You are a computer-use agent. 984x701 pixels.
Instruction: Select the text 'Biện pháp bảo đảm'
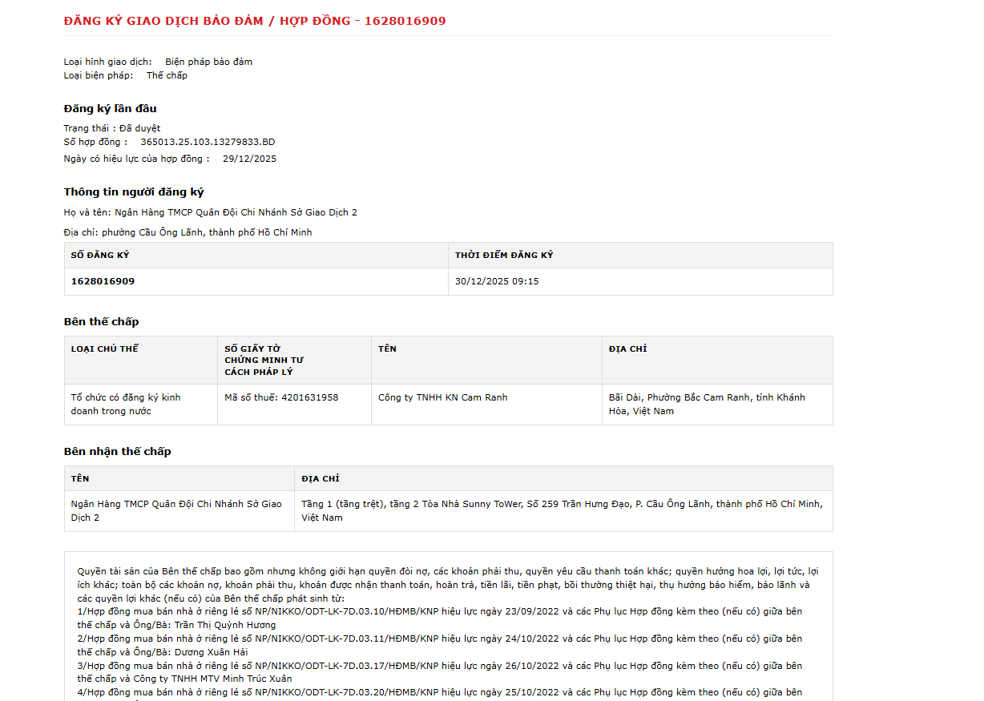tap(209, 62)
